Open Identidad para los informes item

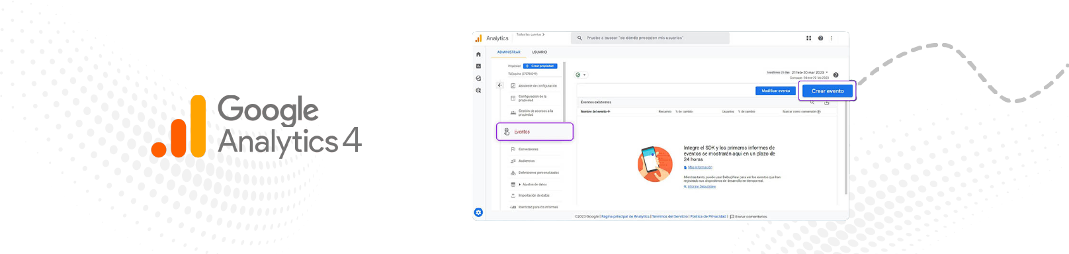click(538, 207)
